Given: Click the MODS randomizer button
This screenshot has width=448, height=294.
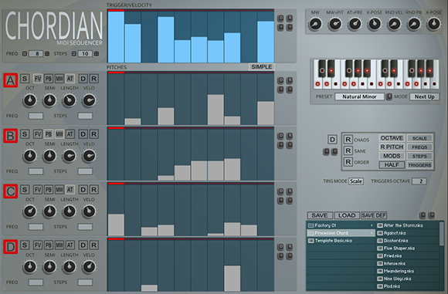Looking at the screenshot, I should click(x=392, y=156).
